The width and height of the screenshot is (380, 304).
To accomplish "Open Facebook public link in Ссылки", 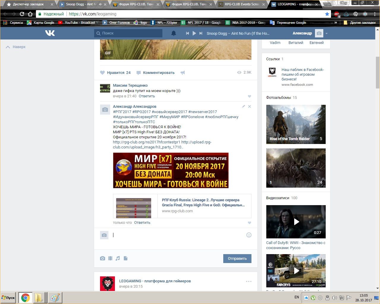I will click(x=303, y=74).
